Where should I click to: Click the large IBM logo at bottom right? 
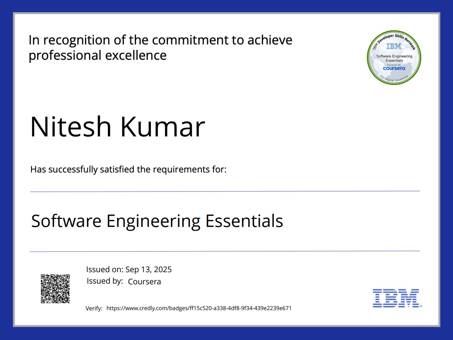point(396,298)
